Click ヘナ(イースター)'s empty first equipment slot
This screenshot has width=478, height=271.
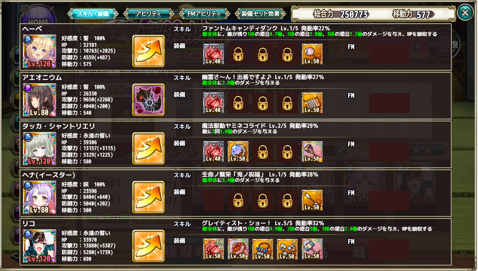pos(213,200)
